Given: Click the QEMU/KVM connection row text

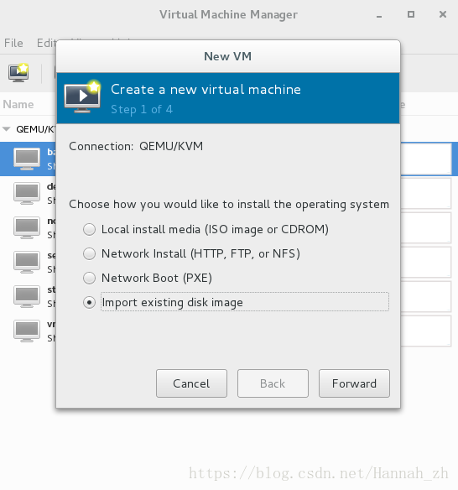Looking at the screenshot, I should [36, 129].
